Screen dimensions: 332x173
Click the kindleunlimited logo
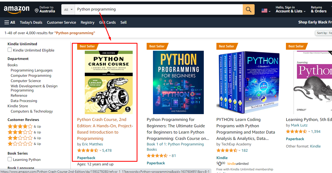(238, 164)
